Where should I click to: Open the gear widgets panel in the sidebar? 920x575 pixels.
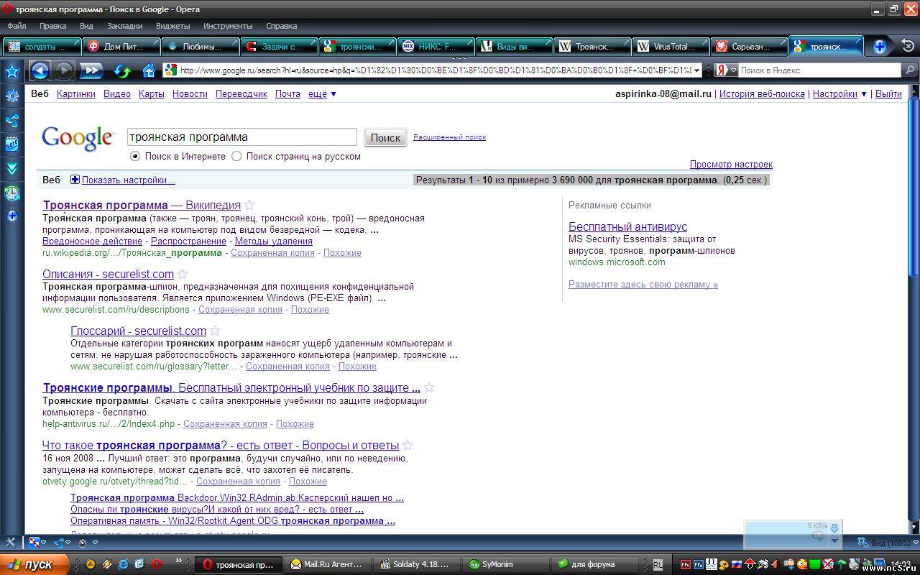click(12, 96)
